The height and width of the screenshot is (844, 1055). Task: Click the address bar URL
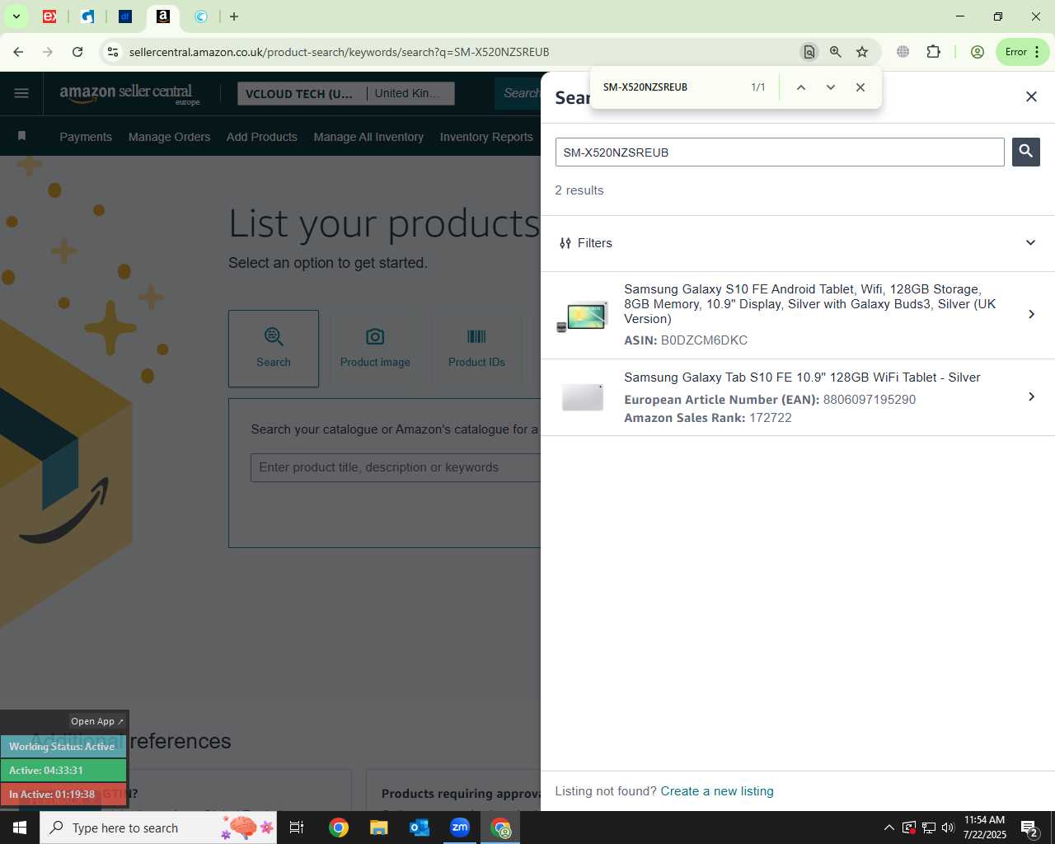(x=339, y=52)
